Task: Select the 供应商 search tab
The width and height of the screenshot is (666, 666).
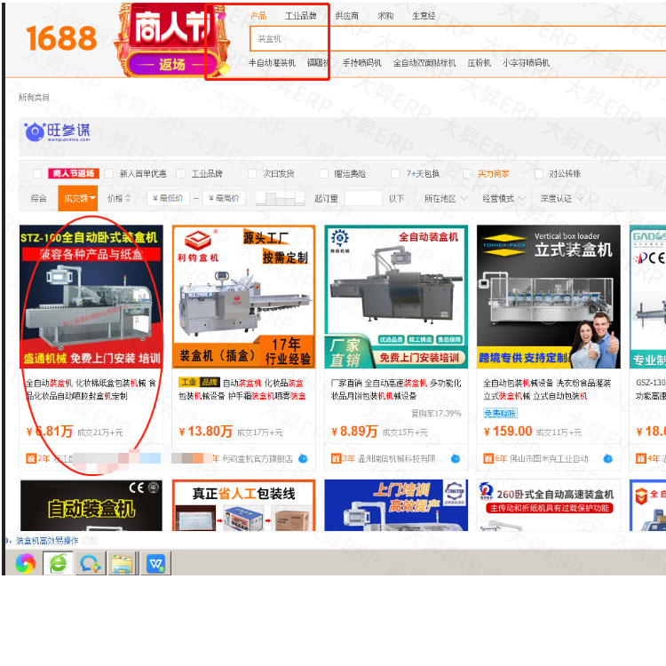Action: 347,16
